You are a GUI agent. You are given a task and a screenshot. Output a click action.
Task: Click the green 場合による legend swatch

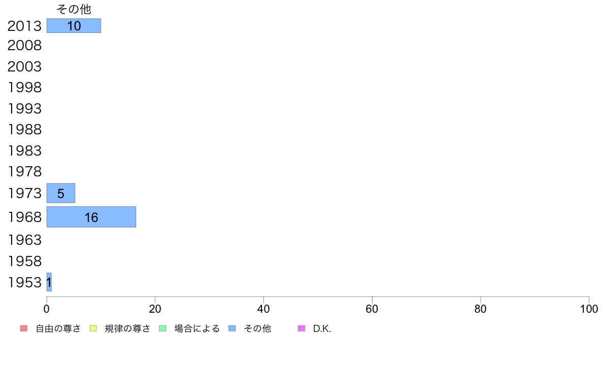[x=162, y=328]
